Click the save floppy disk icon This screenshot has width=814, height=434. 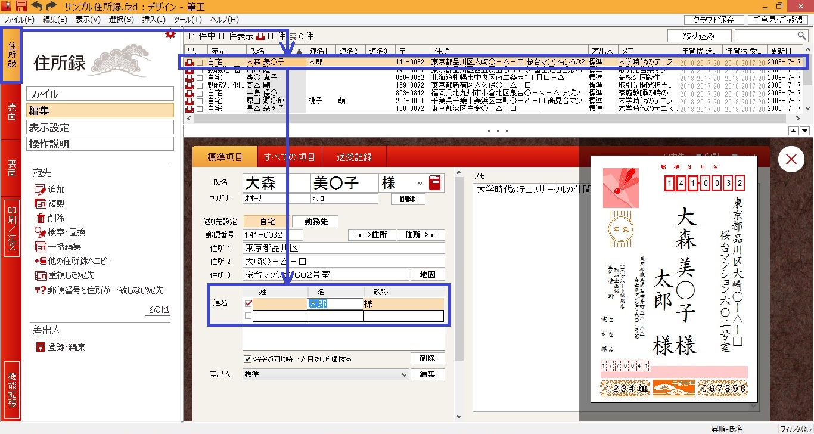[x=21, y=6]
